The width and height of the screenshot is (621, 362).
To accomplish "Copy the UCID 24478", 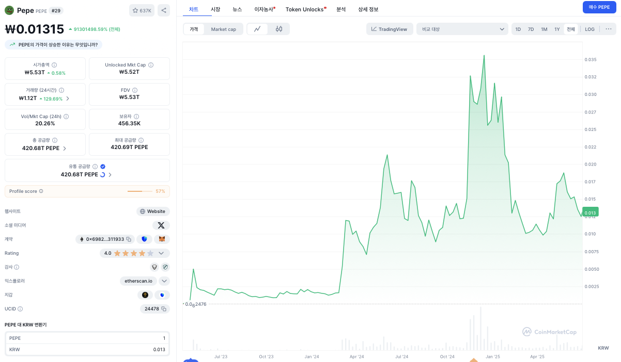I will (x=164, y=309).
